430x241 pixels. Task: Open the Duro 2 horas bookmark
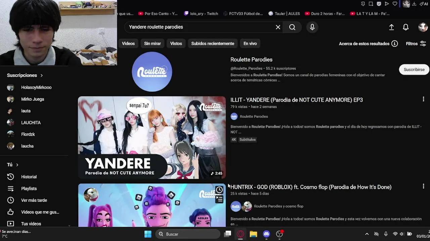[x=325, y=14]
